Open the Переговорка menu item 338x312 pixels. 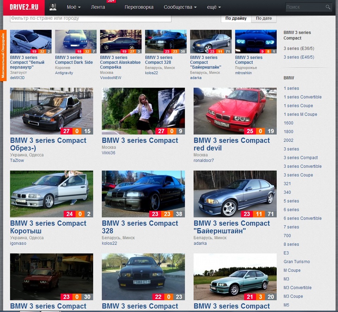[x=139, y=7]
